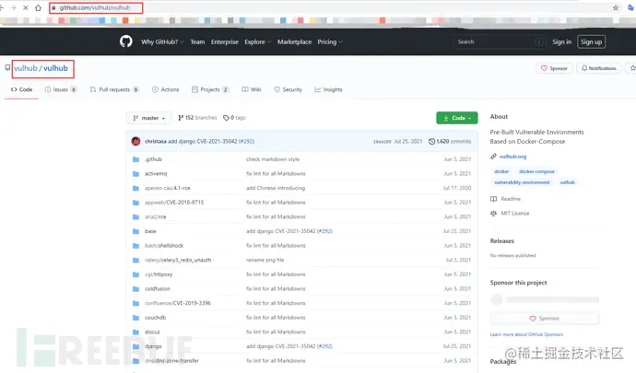Open the vulhub.org website link

click(512, 157)
